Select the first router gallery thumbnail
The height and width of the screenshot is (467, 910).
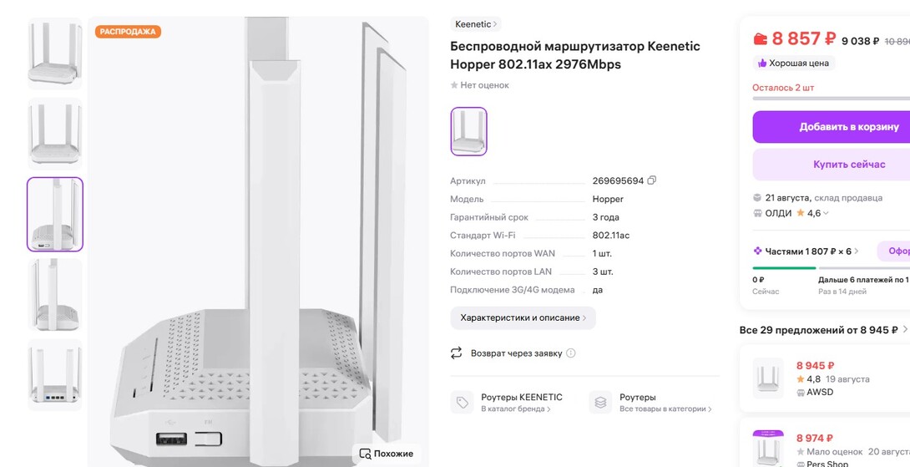tap(55, 53)
